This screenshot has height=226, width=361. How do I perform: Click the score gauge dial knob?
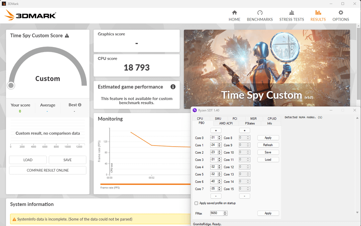pos(11,85)
